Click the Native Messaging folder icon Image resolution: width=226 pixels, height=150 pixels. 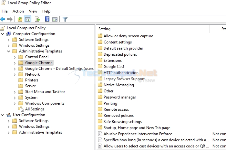[x=100, y=85]
